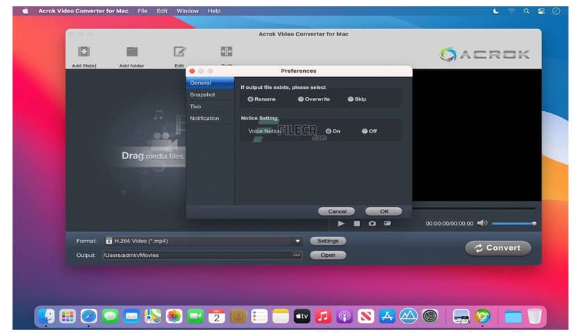Open the Help menu
This screenshot has height=336, width=581.
(x=214, y=11)
